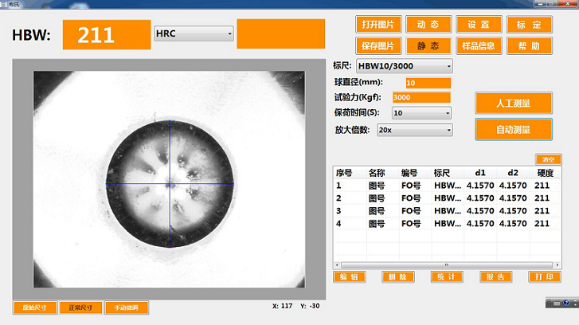Click the results table horizontal scrollbar

(446, 264)
